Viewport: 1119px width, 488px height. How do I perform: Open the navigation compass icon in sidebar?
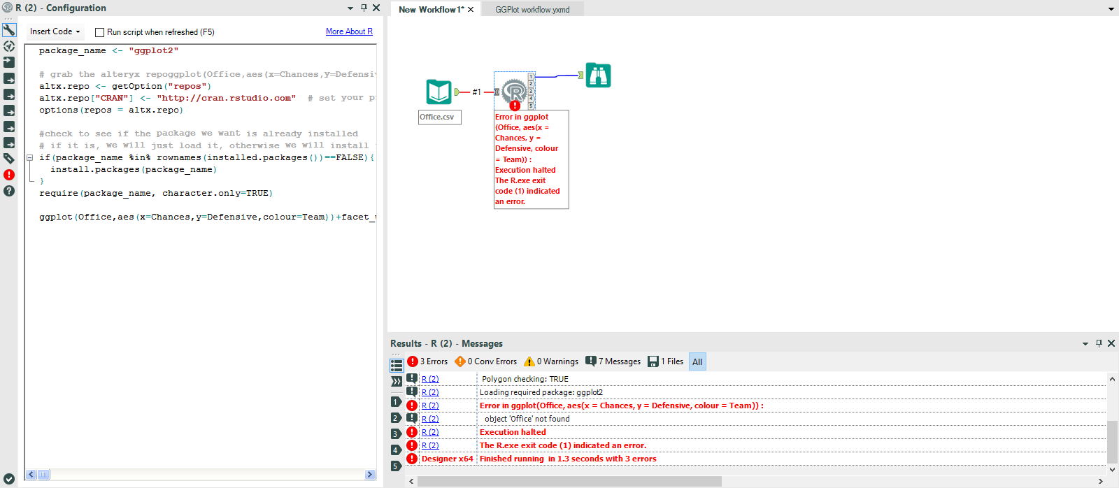[9, 46]
